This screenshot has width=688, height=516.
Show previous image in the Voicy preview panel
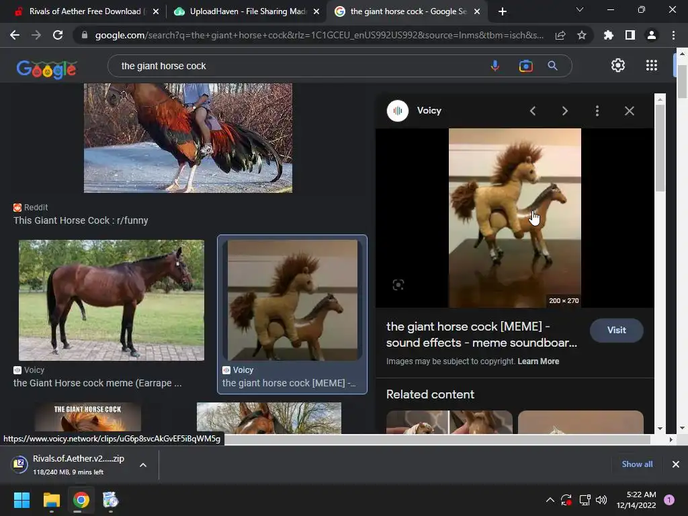click(x=533, y=111)
